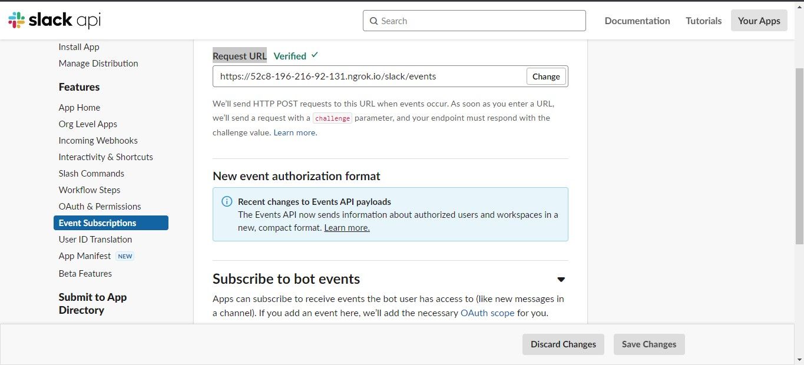This screenshot has height=365, width=804.
Task: Select Tutorials in the top navigation
Action: tap(703, 21)
